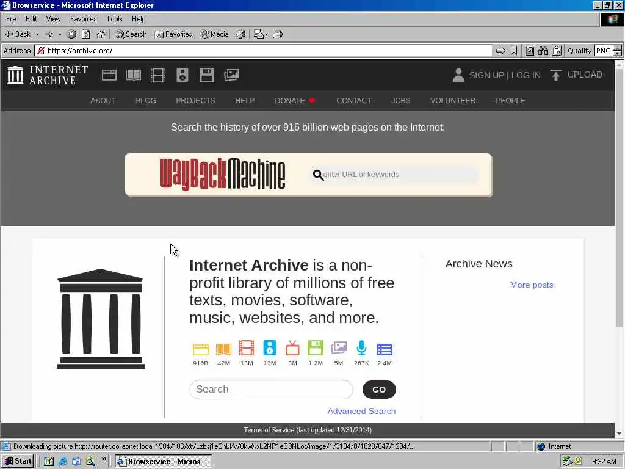This screenshot has height=469, width=625.
Task: Open the Images icon in header
Action: click(x=231, y=75)
